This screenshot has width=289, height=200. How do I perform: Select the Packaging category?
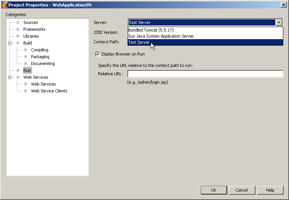[40, 57]
